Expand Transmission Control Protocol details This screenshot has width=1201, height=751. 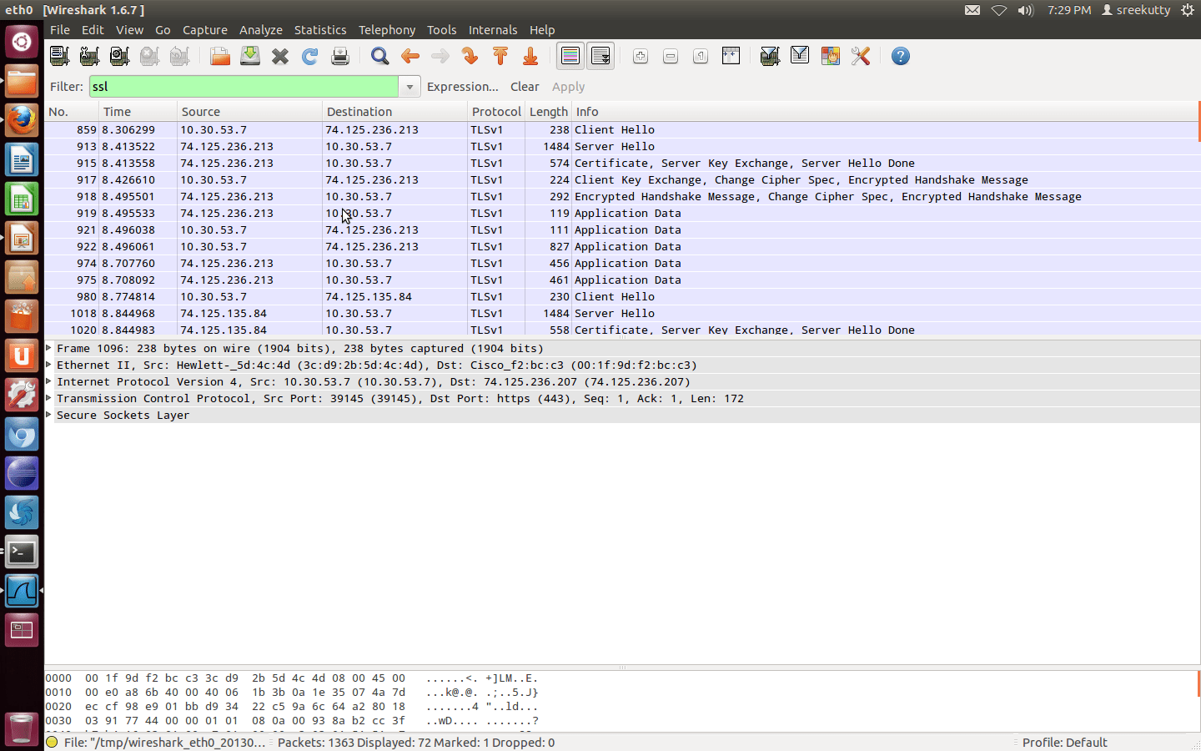(49, 398)
